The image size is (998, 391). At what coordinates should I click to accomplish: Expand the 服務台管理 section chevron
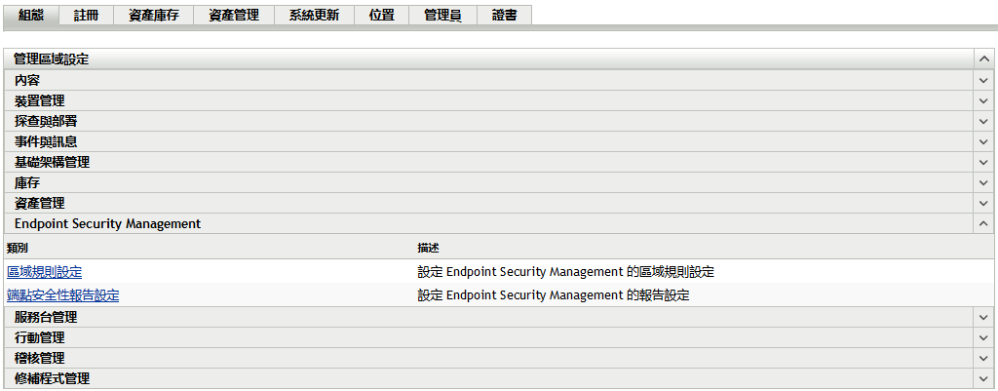983,317
